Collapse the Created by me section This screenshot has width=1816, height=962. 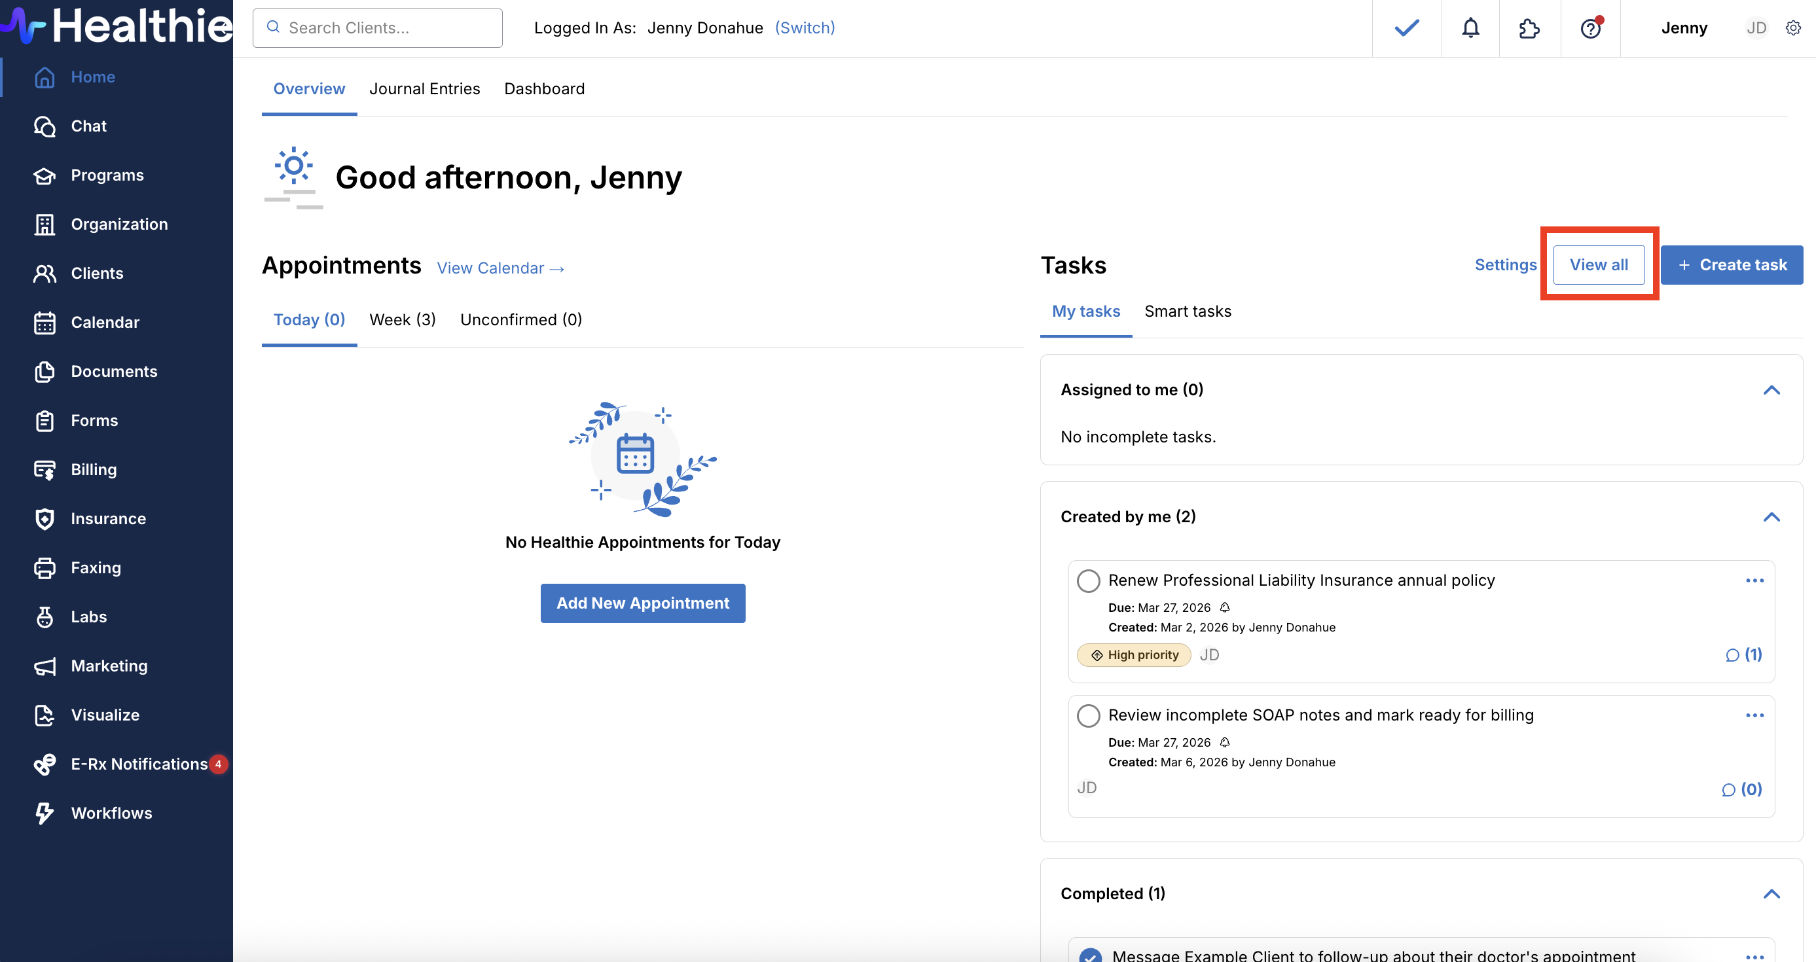pyautogui.click(x=1771, y=516)
